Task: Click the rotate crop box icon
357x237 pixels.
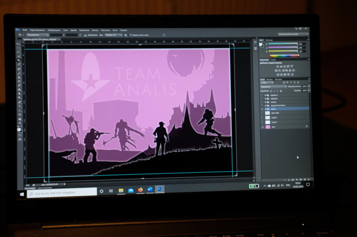Action: click(80, 35)
